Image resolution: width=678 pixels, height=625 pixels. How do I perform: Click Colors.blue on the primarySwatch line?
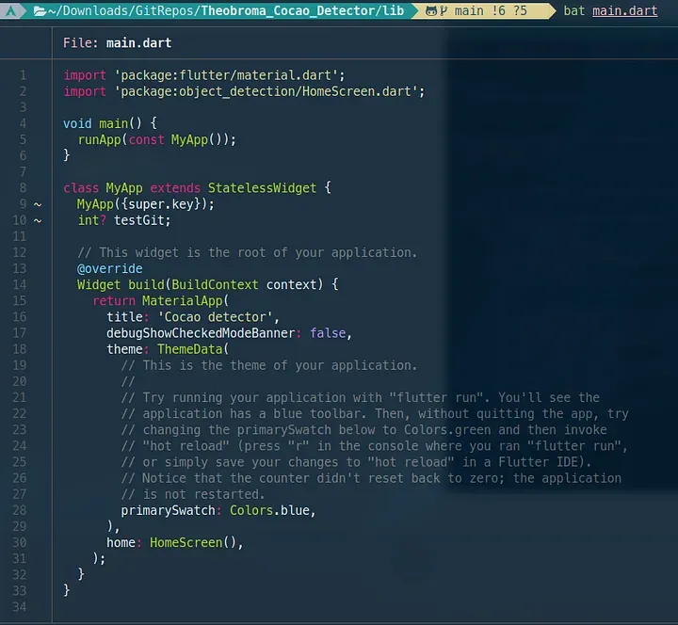[270, 510]
